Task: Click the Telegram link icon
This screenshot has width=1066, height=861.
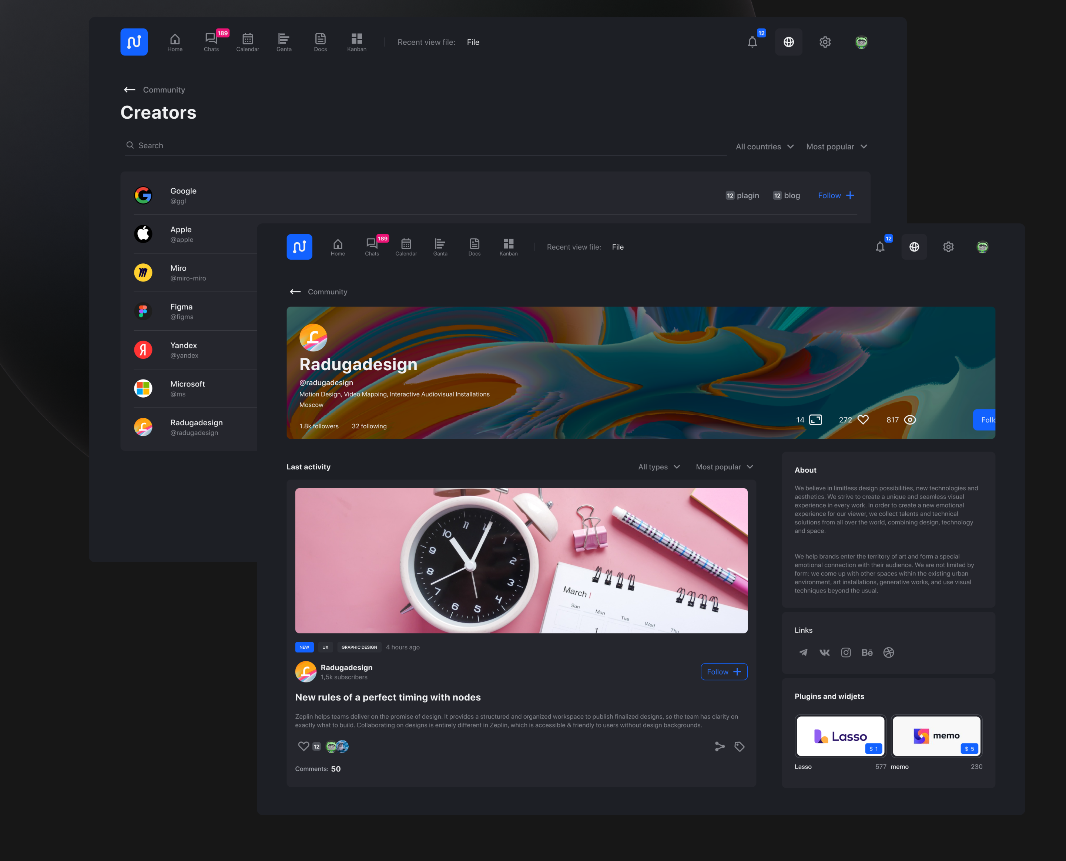Action: click(803, 652)
